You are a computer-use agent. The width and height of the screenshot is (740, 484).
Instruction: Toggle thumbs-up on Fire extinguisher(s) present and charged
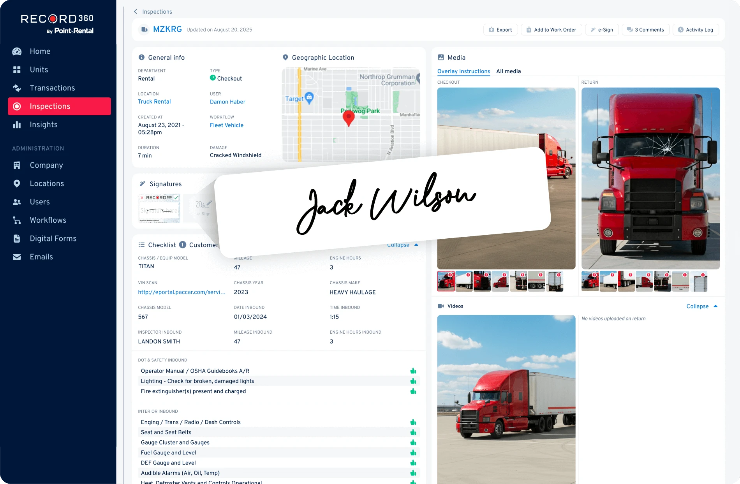[413, 391]
